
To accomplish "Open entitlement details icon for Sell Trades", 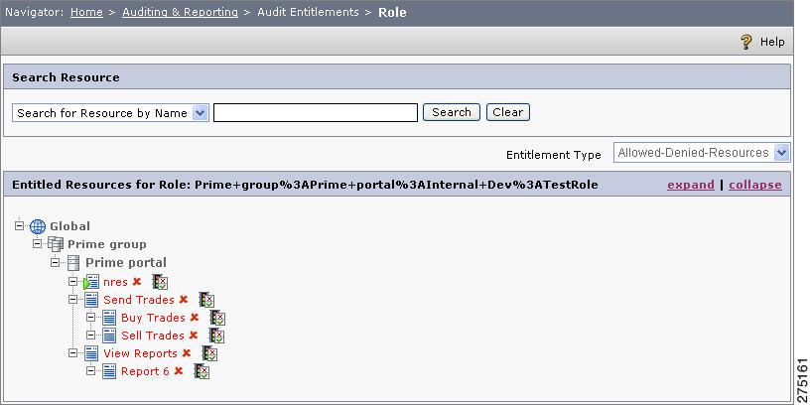I will pyautogui.click(x=216, y=336).
